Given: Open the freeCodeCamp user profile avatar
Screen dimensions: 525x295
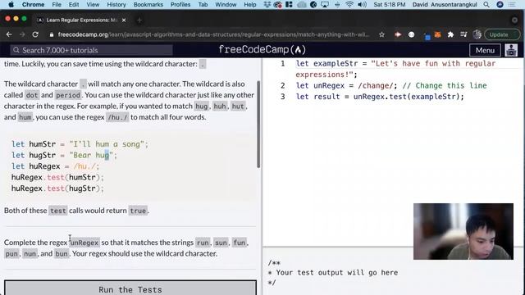Looking at the screenshot, I should [511, 50].
